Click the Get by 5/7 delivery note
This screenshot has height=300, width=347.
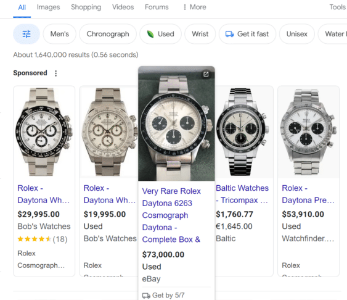(x=163, y=295)
